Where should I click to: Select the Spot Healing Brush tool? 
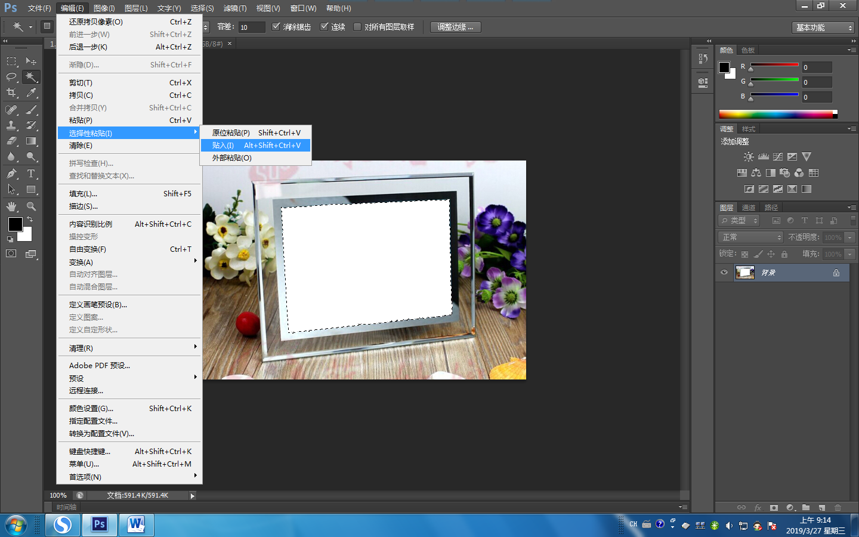[x=11, y=109]
